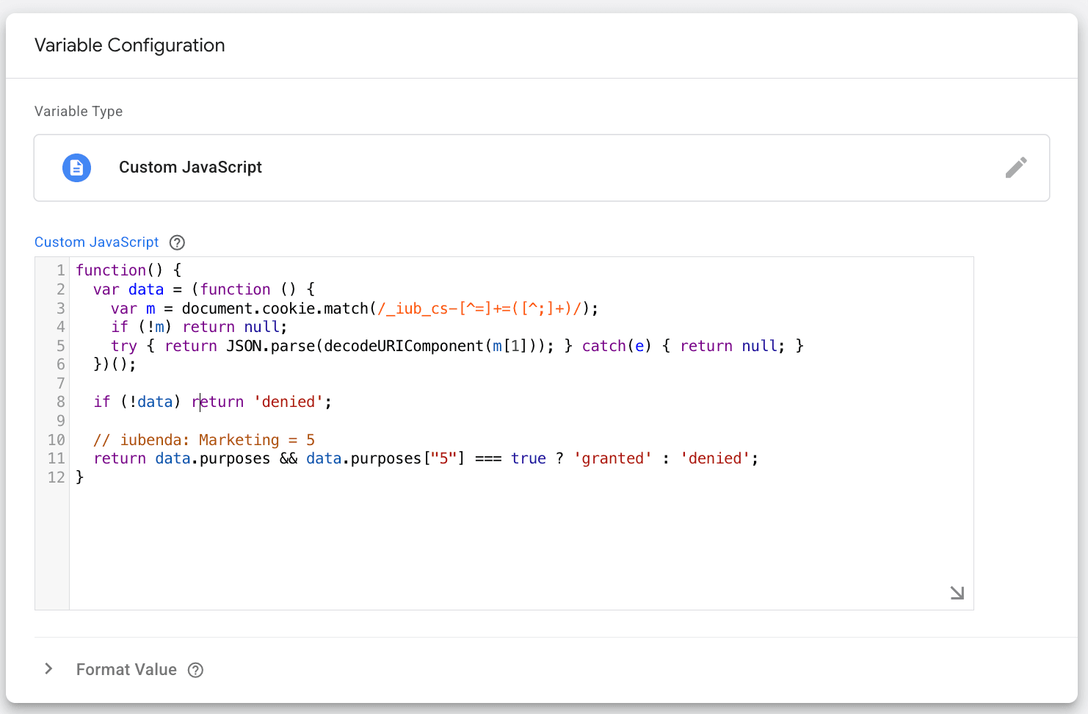1088x714 pixels.
Task: Click the Format Value heading
Action: 126,670
